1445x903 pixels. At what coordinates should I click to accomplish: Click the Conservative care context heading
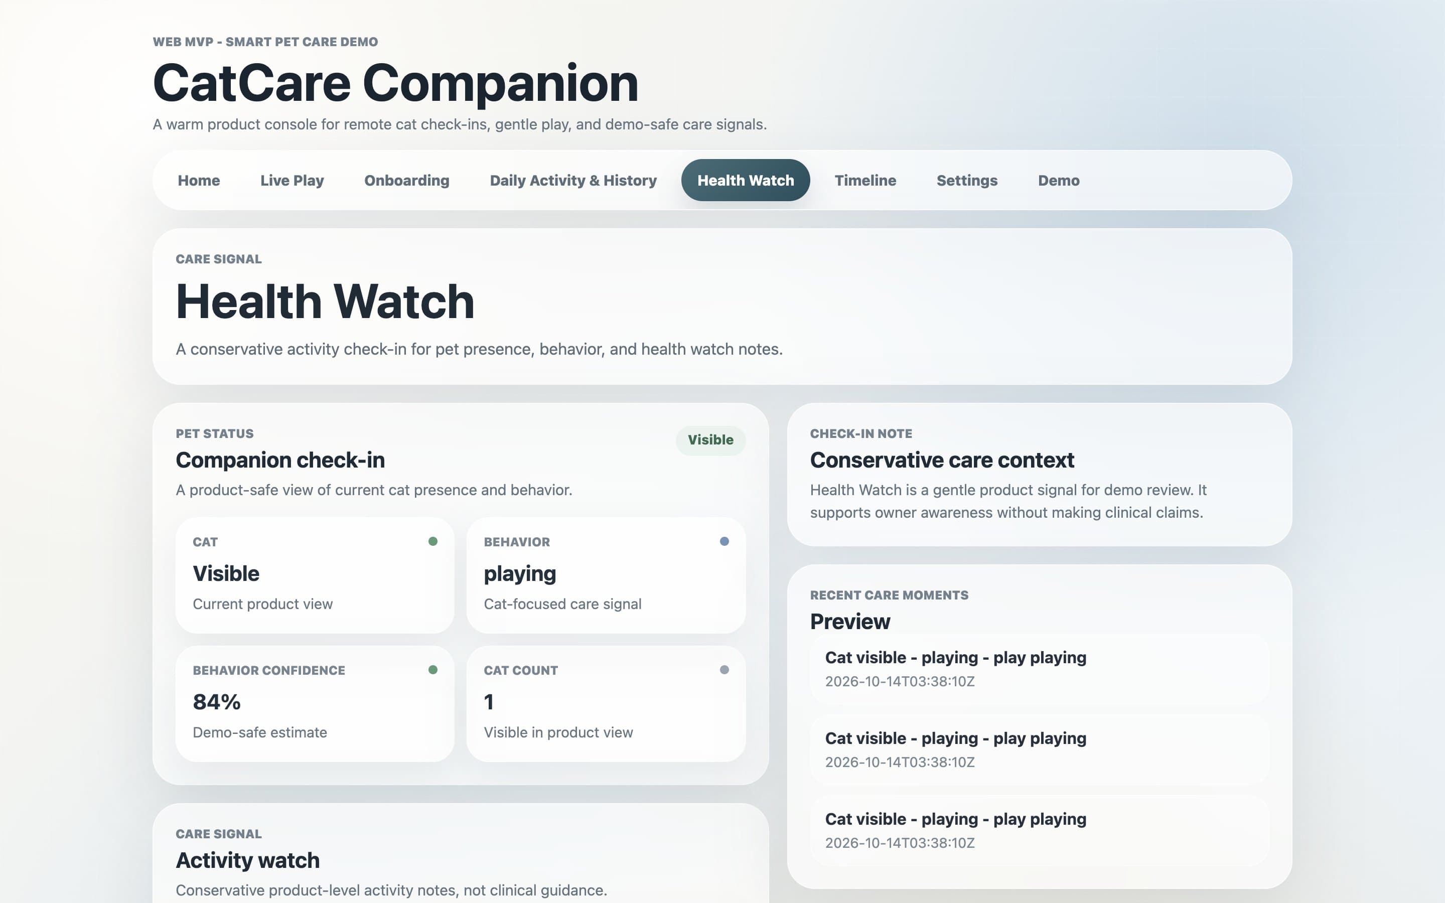click(x=942, y=460)
